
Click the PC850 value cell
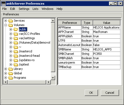click(107, 54)
